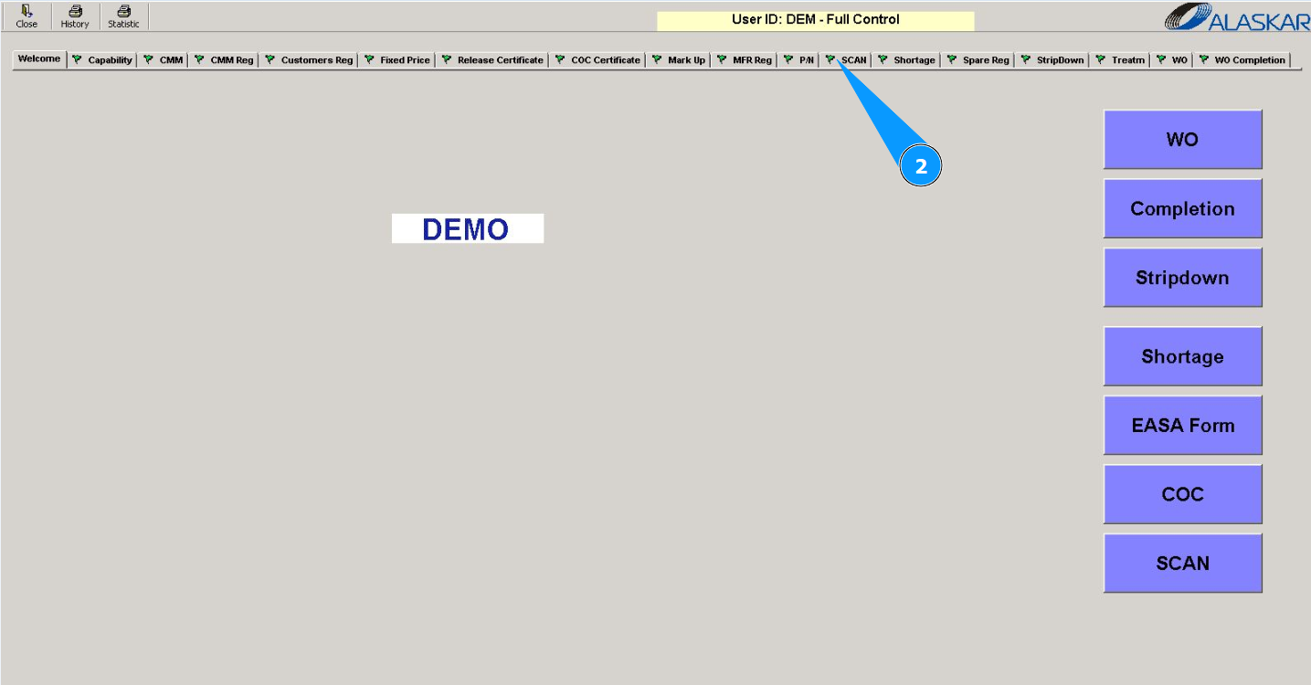Click the SCAN button at the bottom right

(1182, 563)
